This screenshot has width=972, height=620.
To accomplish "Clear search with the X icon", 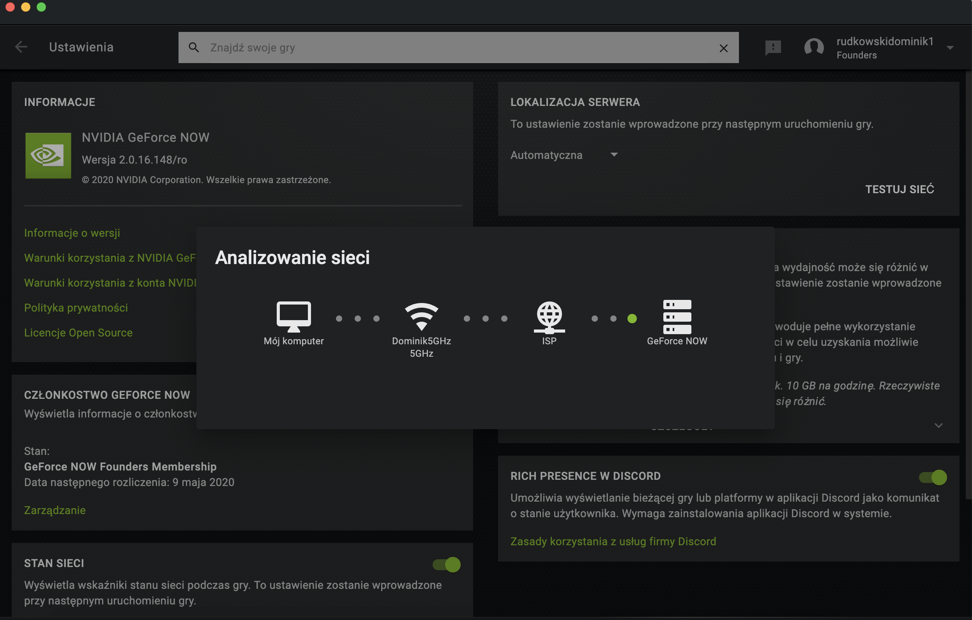I will [723, 48].
